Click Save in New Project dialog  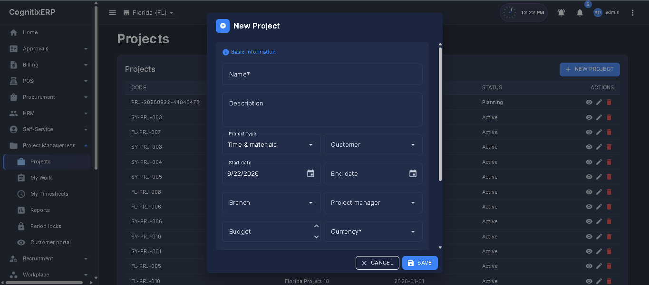tap(420, 263)
